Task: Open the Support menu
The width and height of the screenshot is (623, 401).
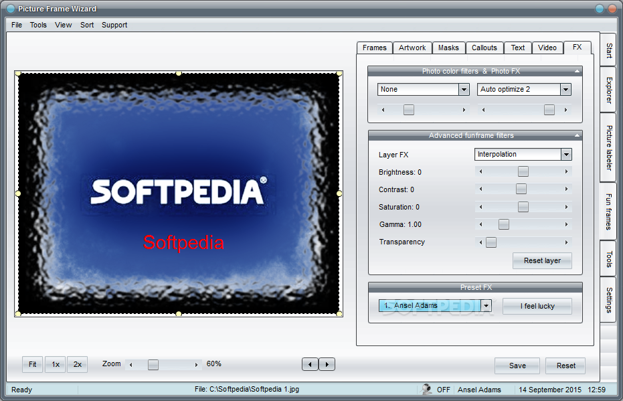Action: point(114,25)
